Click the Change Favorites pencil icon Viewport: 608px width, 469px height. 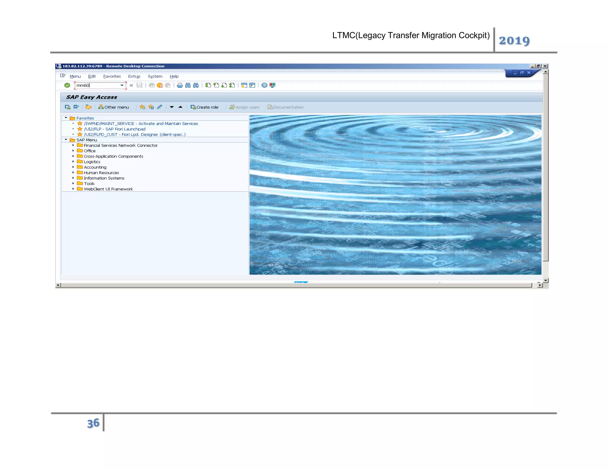point(160,107)
